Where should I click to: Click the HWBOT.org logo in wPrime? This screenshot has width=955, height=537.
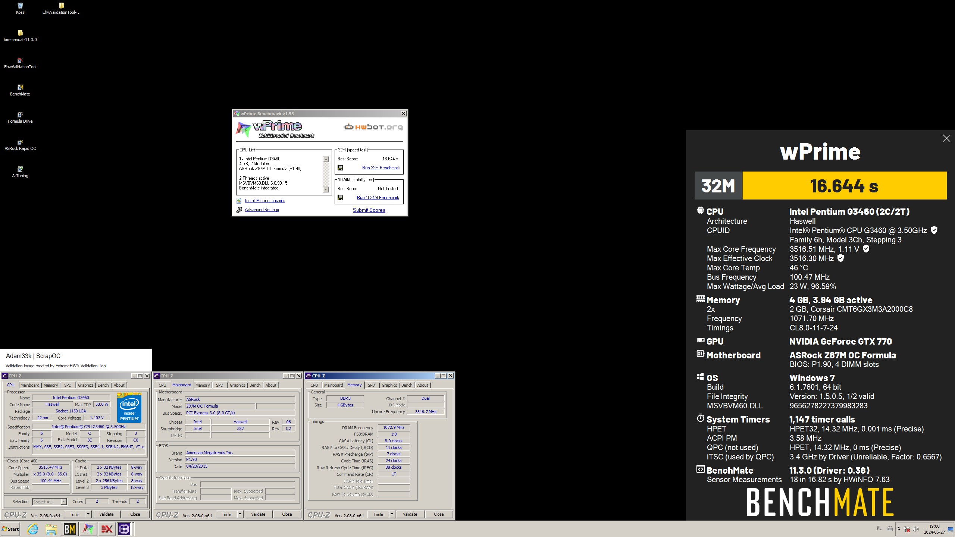(373, 127)
